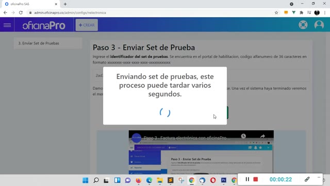Open the Paso 3 video thumbnail
The height and width of the screenshot is (186, 330).
pos(201,152)
